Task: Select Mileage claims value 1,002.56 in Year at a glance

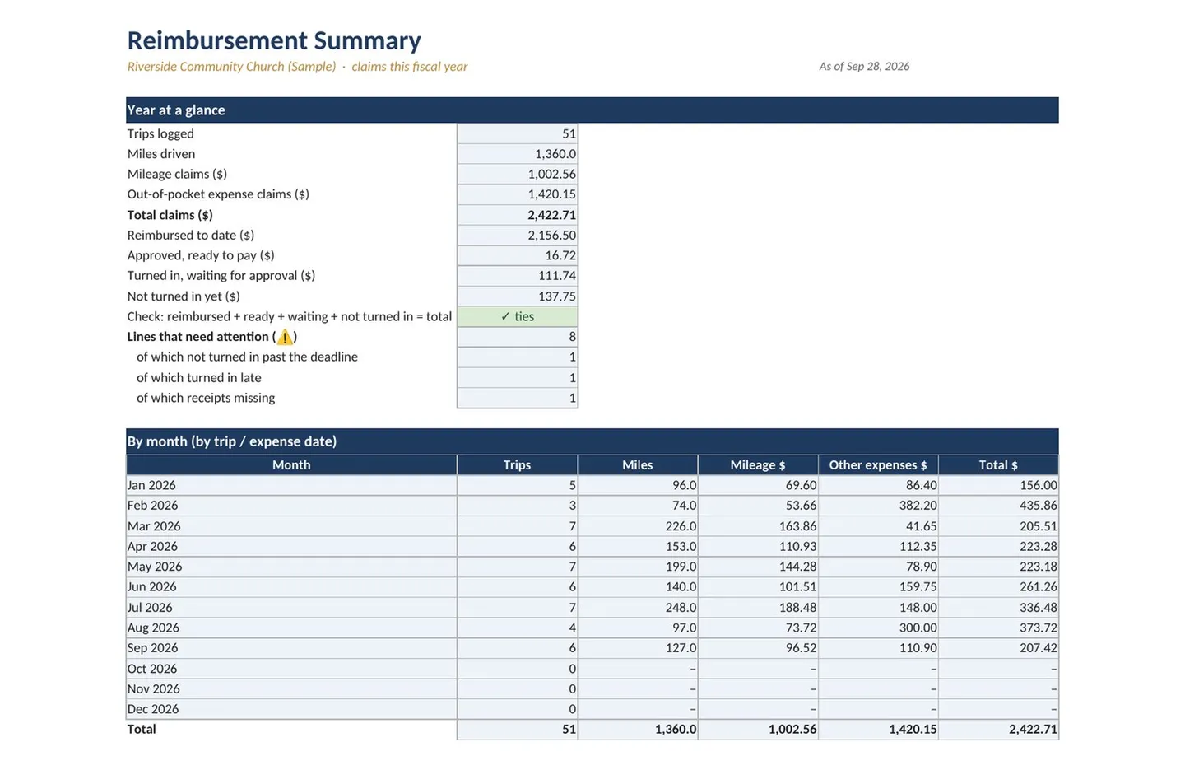Action: pyautogui.click(x=517, y=174)
